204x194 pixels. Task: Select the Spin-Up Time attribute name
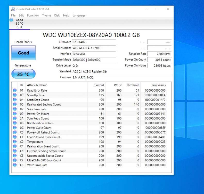coord(36,95)
